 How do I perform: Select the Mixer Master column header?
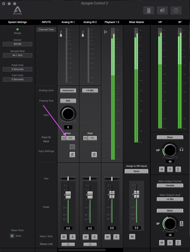[x=136, y=22]
